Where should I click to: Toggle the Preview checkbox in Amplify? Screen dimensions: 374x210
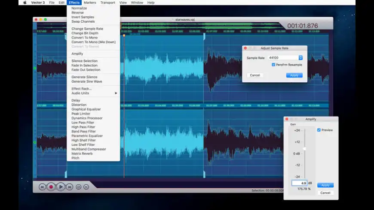pyautogui.click(x=319, y=130)
